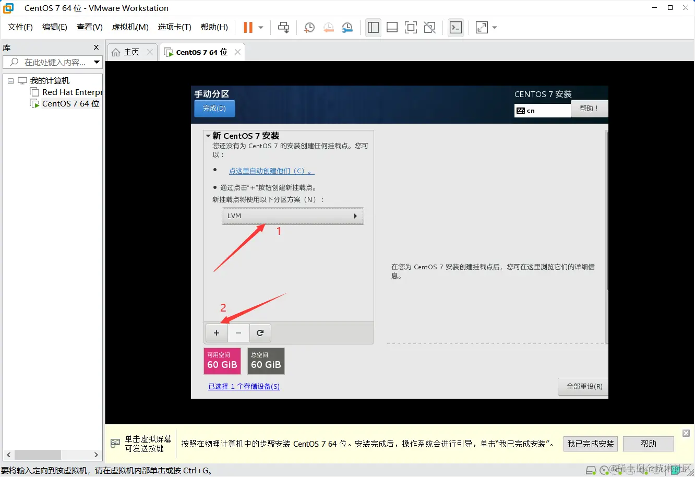Collapse the 新 CentOS 7 安装 section
The height and width of the screenshot is (477, 695).
208,136
